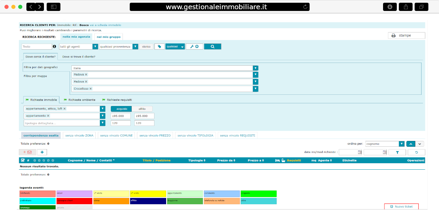Open the senza vincolo PREZZO tab
The width and height of the screenshot is (439, 222).
point(155,135)
